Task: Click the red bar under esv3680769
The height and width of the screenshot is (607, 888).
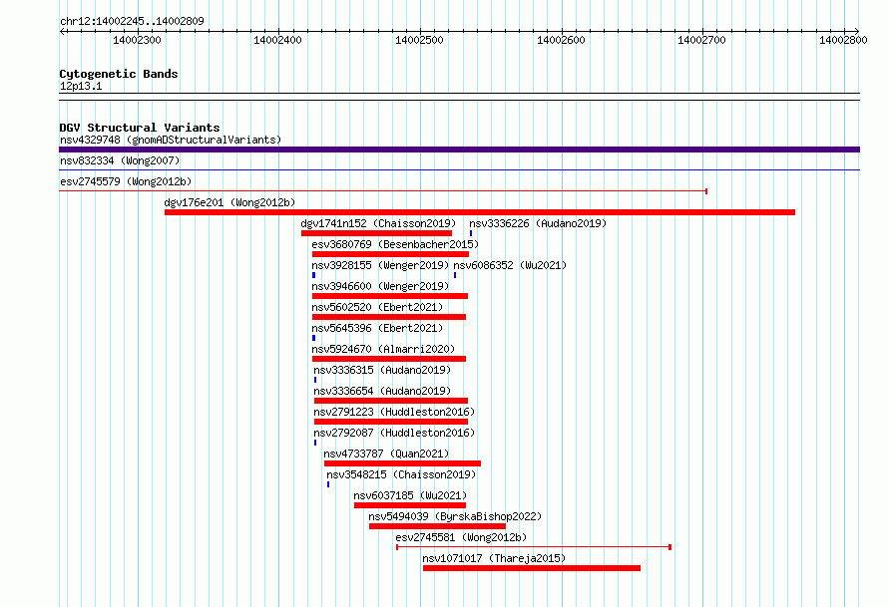Action: point(390,254)
